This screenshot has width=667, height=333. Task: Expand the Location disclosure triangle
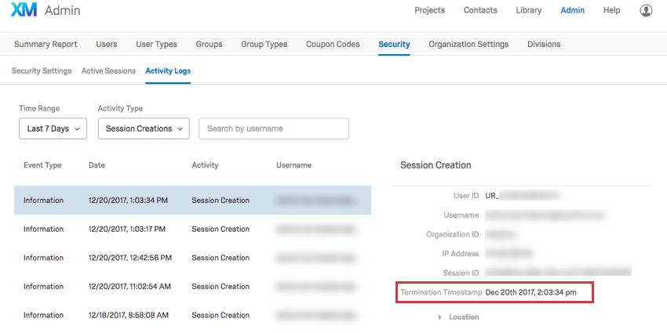tap(441, 317)
